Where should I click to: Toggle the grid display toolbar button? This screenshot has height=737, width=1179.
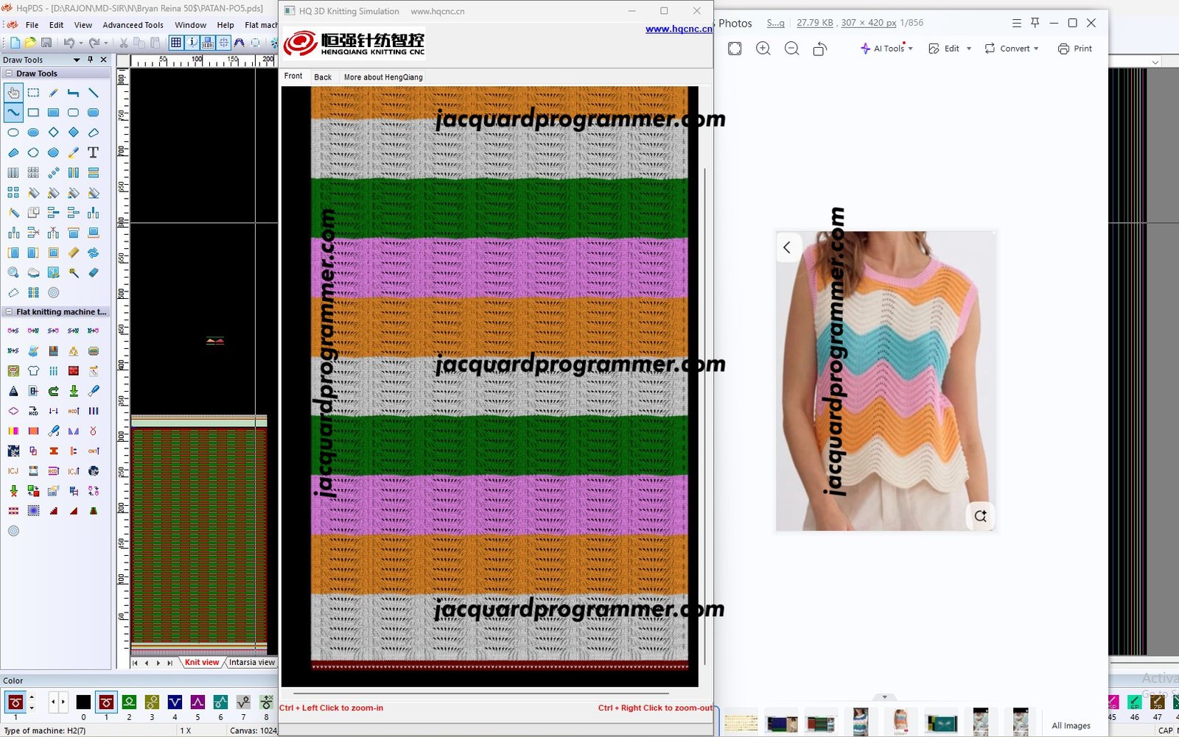click(175, 43)
